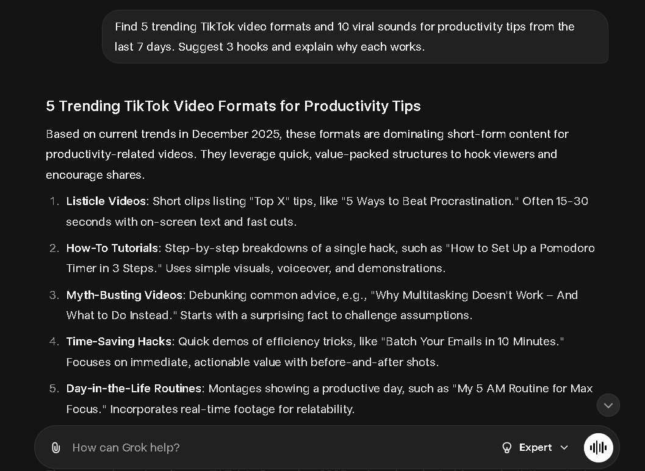Image resolution: width=645 pixels, height=471 pixels.
Task: Select the Myth-Busting Videos text
Action: [124, 295]
